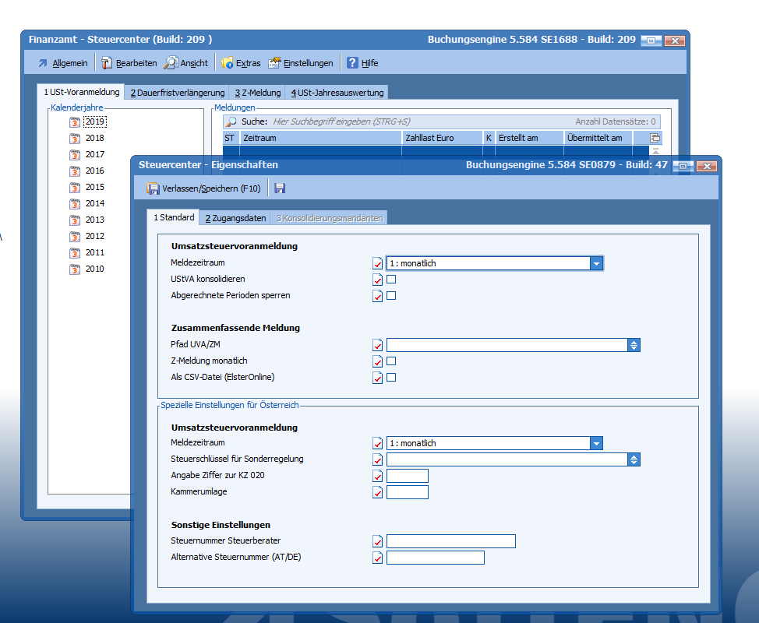Expand the top Meldezeitraum dropdown

coord(596,264)
